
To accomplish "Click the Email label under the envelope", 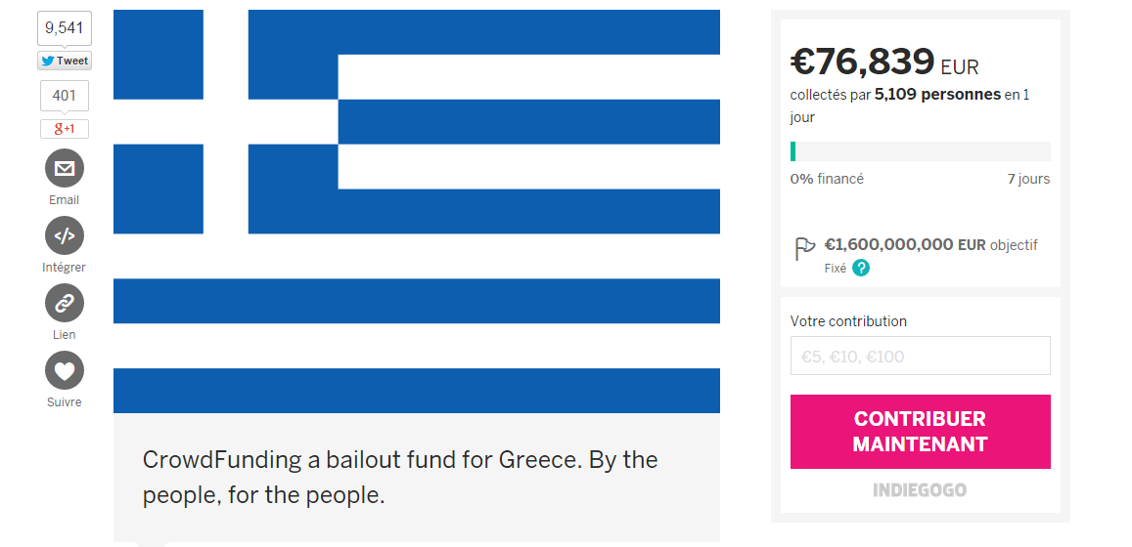I will pyautogui.click(x=65, y=200).
